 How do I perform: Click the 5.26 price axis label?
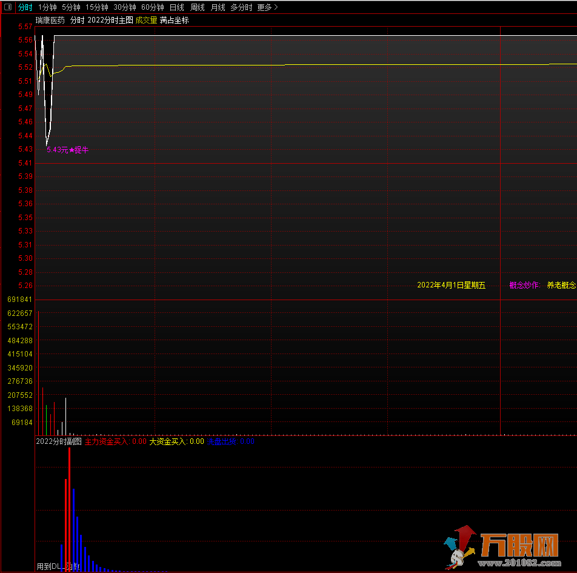(x=25, y=286)
